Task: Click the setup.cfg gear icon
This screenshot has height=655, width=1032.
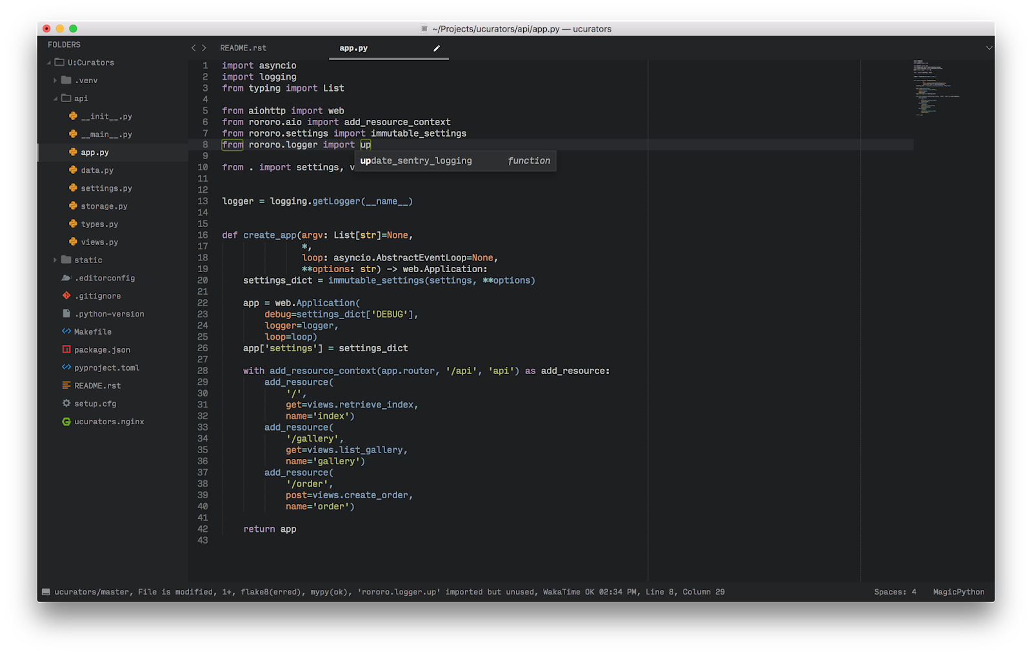Action: pyautogui.click(x=66, y=403)
